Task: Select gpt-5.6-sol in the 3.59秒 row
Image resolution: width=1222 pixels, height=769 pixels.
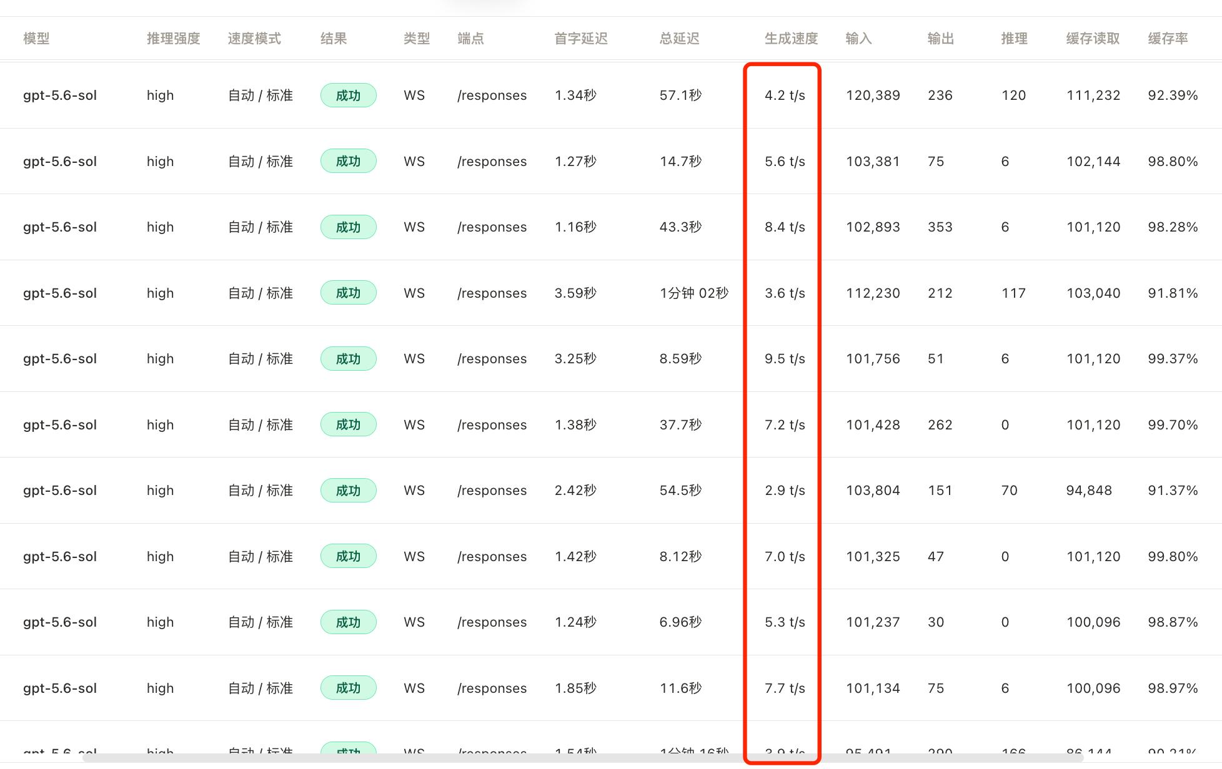Action: (60, 293)
